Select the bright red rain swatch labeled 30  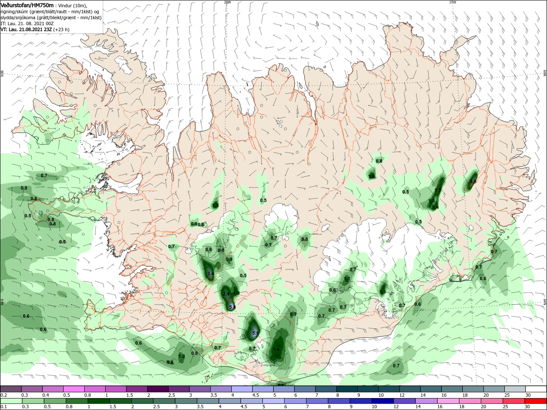[x=535, y=401]
